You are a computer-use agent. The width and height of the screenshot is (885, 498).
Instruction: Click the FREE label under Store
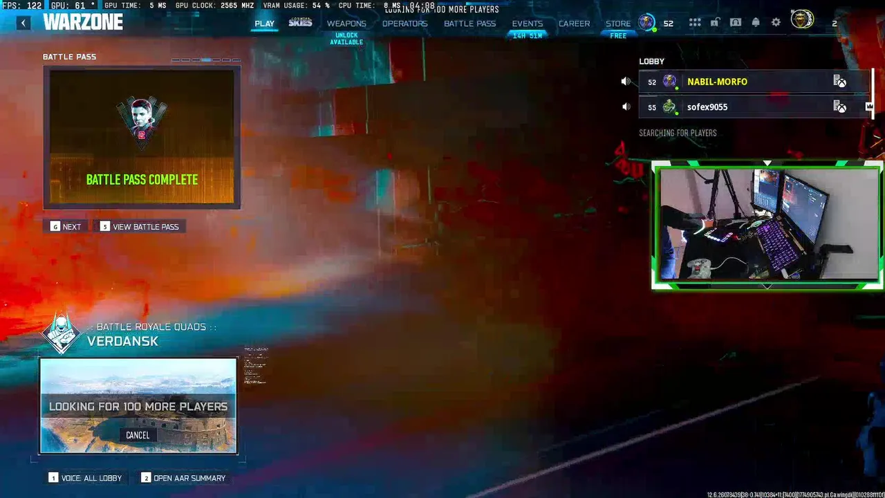click(x=618, y=36)
